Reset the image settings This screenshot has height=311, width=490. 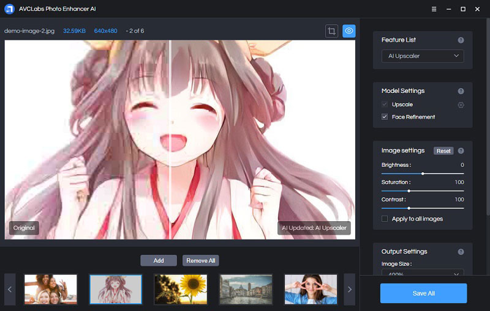click(x=443, y=151)
